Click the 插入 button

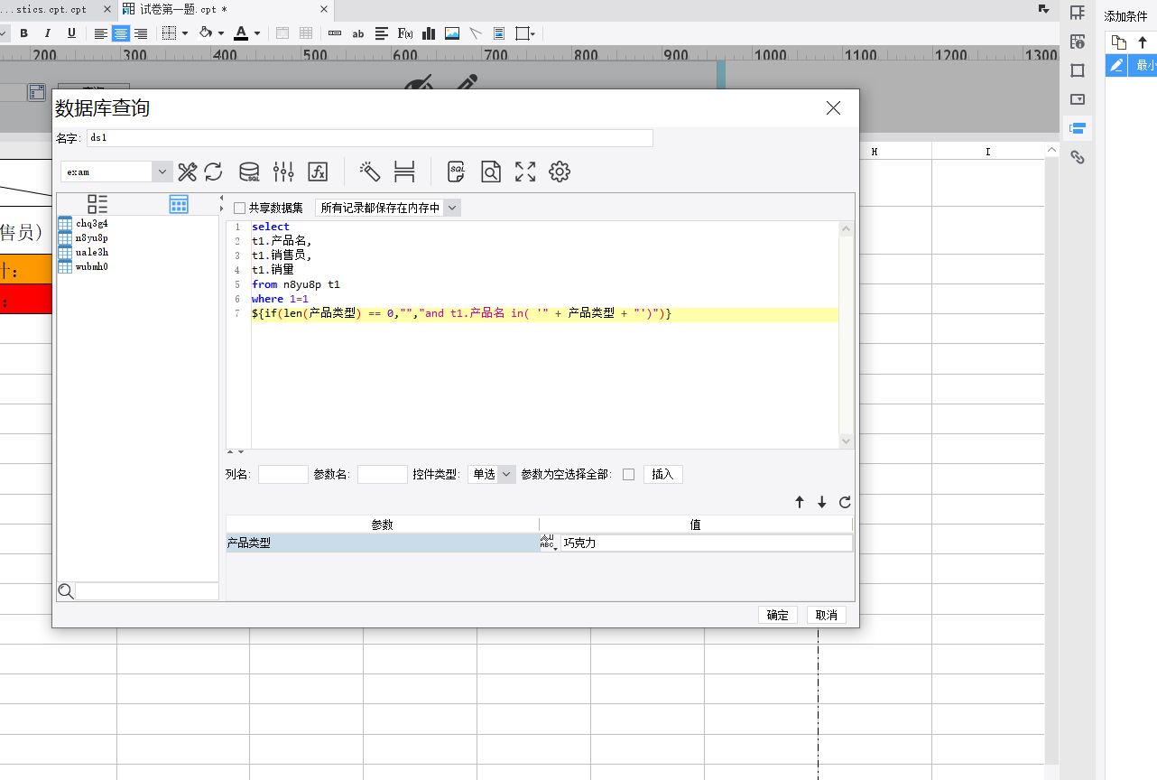pos(662,474)
